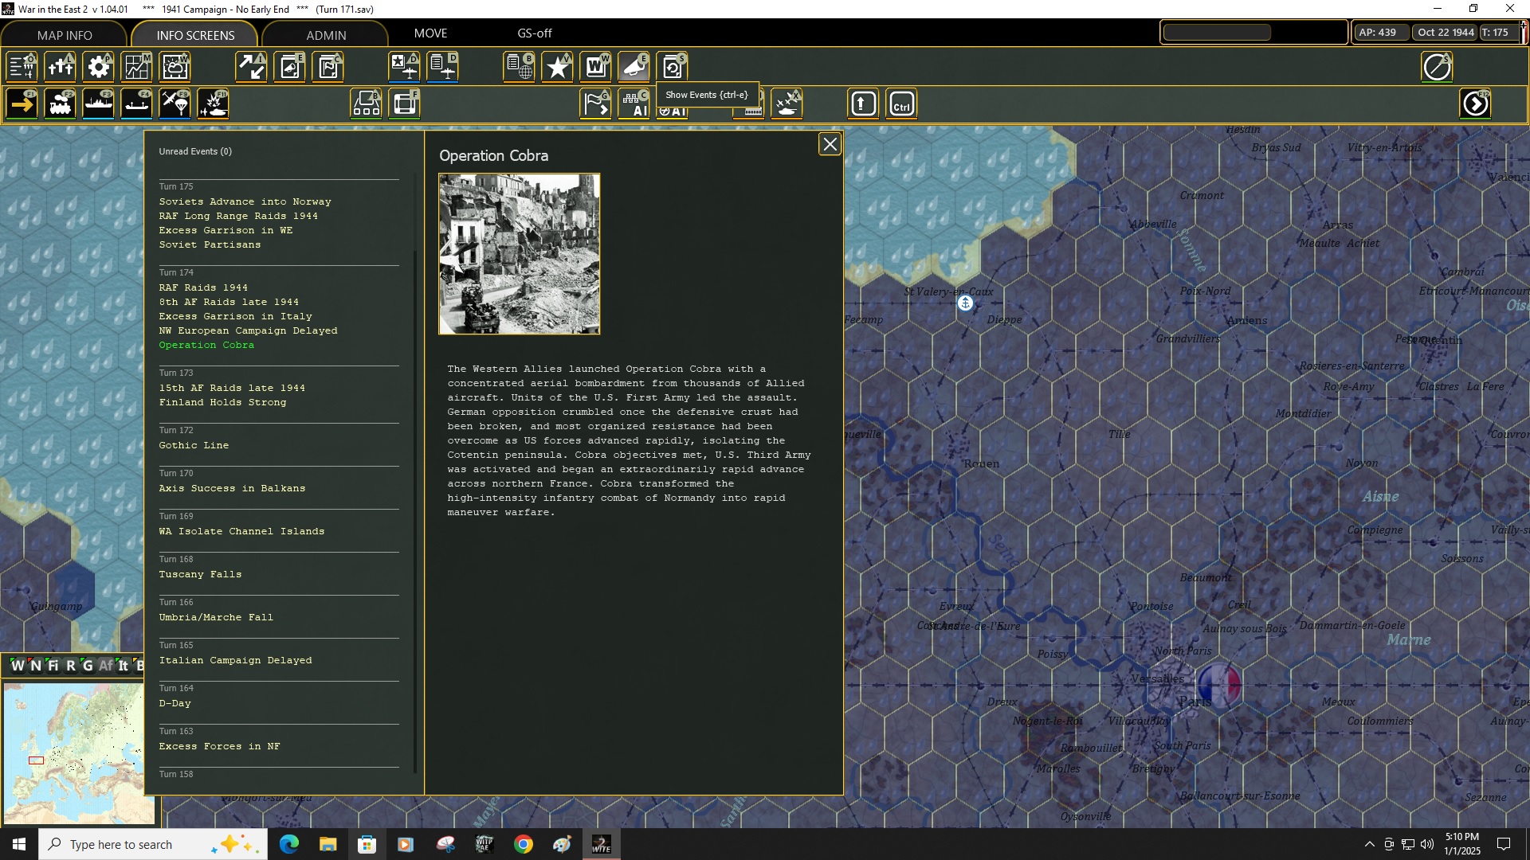Select air transport paratroop mode (F9)
Screen dimensions: 1530x860
[x=175, y=104]
